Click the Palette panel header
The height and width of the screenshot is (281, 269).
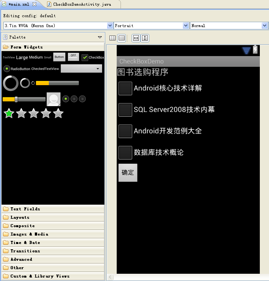tap(53, 37)
